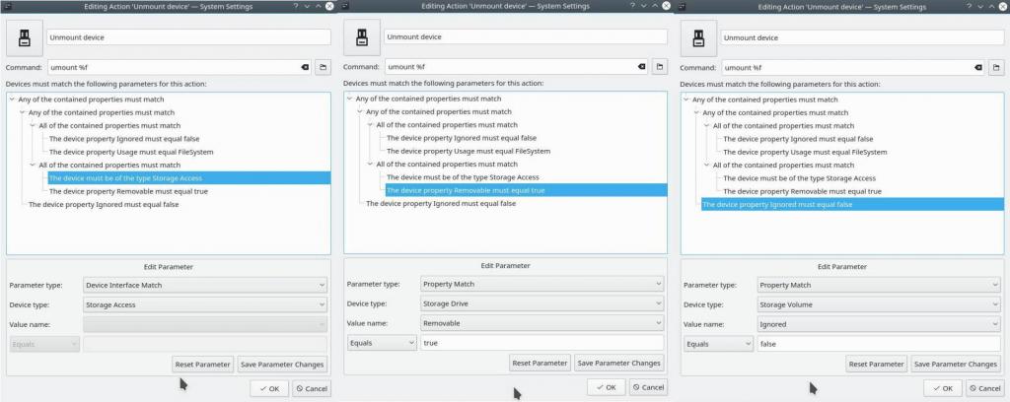
Task: Click Save Parameter Changes in left window
Action: pos(282,364)
